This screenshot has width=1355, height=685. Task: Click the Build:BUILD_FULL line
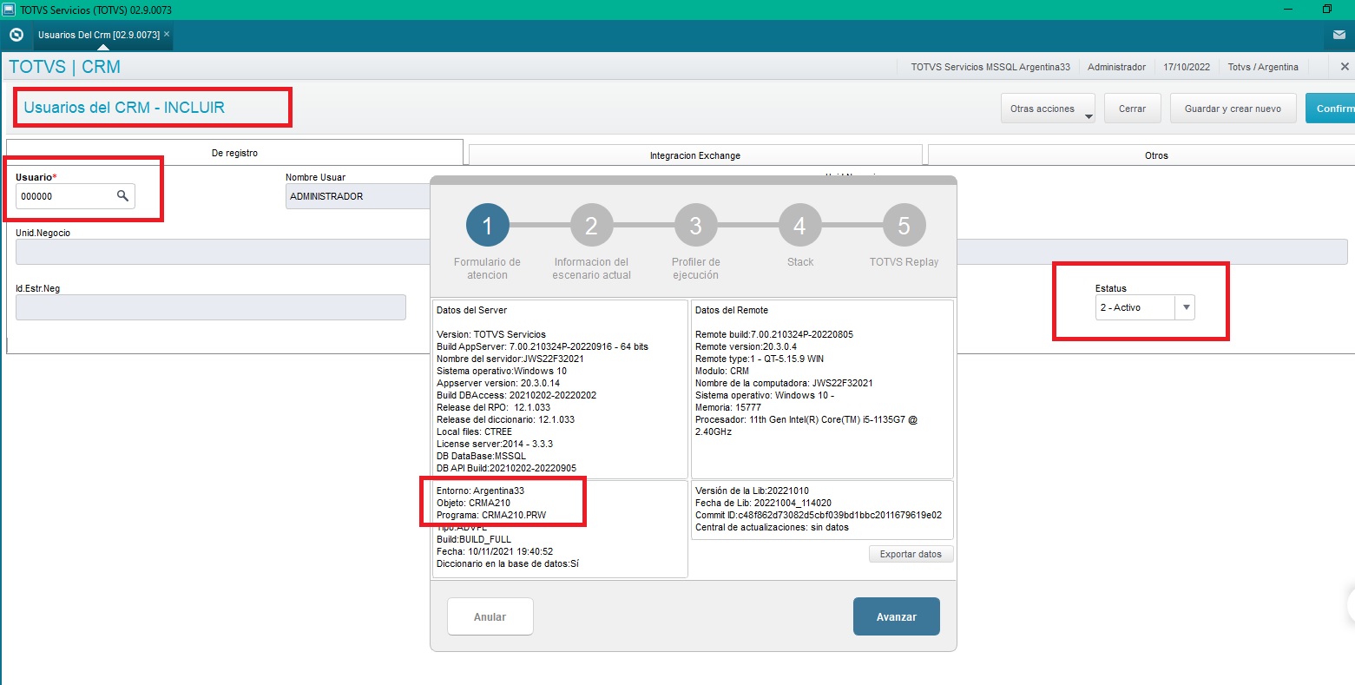474,539
